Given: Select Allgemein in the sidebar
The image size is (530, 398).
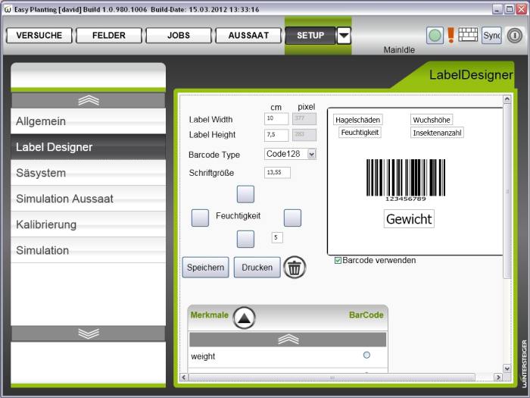Looking at the screenshot, I should (x=89, y=121).
